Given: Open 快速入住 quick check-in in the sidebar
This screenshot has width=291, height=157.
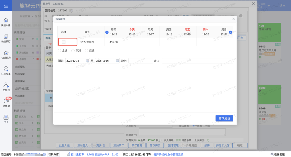Looking at the screenshot, I should pyautogui.click(x=6, y=22).
